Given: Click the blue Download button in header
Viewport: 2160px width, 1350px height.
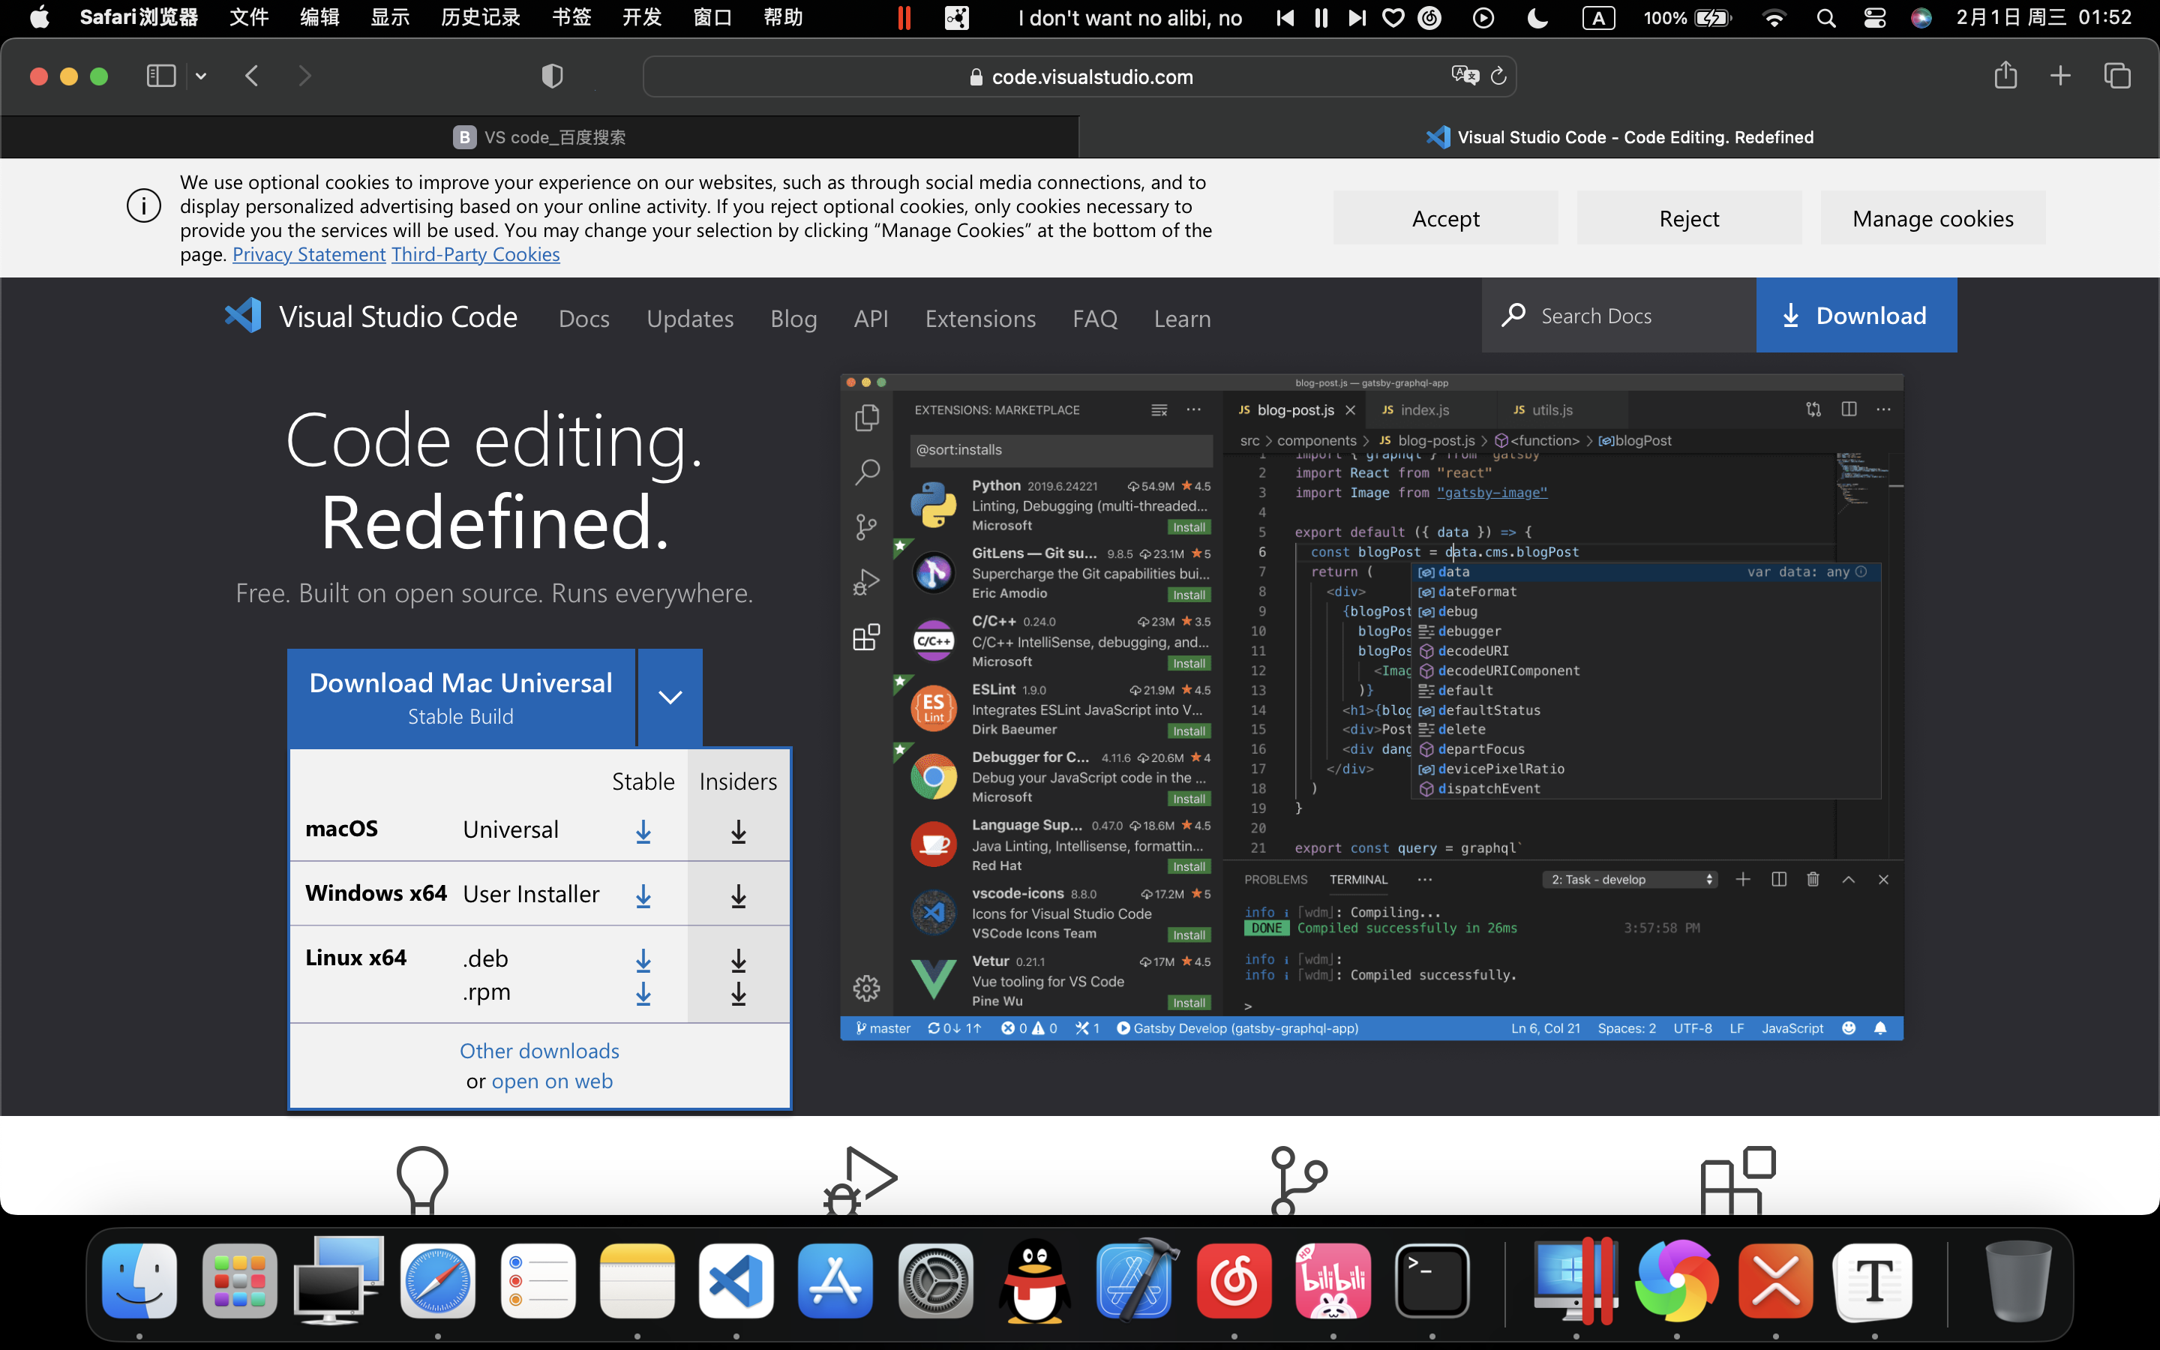Looking at the screenshot, I should (x=1856, y=315).
